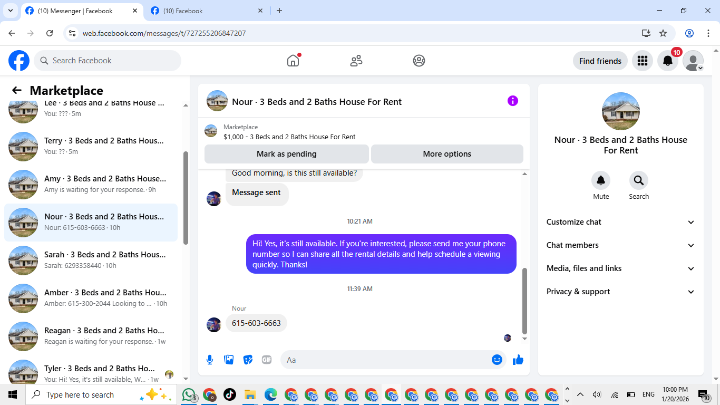
Task: Click the Search magnifier in the chat info panel
Action: tap(639, 181)
